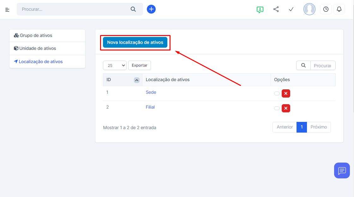
Task: Select Unidade de ativos menu item
Action: (x=38, y=48)
